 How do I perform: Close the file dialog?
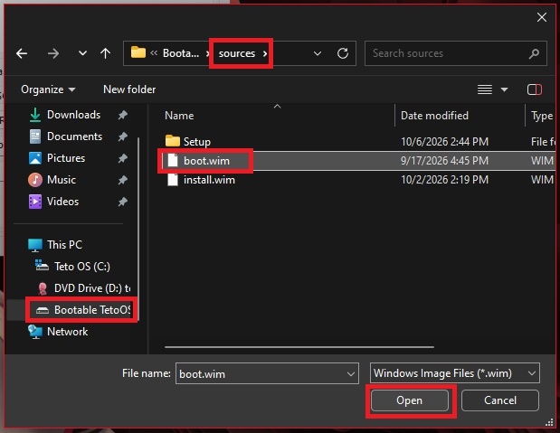542,17
